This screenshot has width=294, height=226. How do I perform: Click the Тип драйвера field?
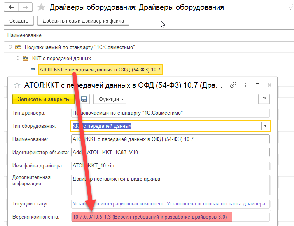pos(170,113)
